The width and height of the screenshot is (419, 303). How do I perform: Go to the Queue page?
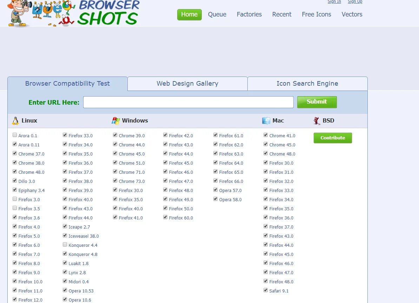(217, 14)
